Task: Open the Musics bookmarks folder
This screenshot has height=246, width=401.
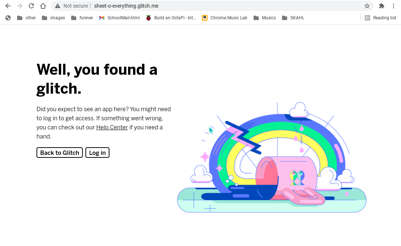Action: click(265, 18)
